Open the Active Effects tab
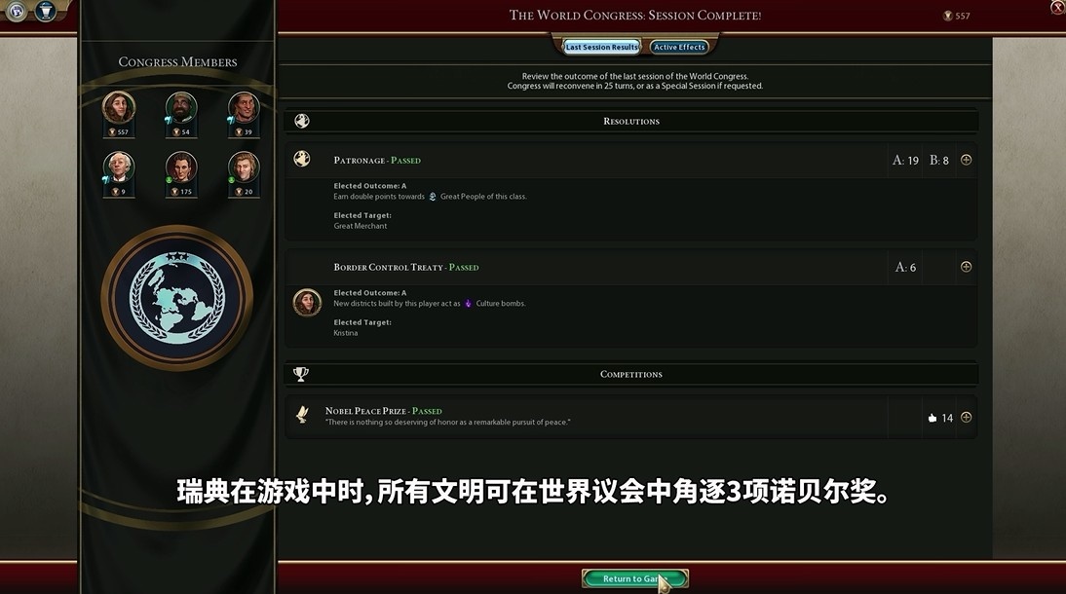This screenshot has height=594, width=1066. click(x=679, y=47)
